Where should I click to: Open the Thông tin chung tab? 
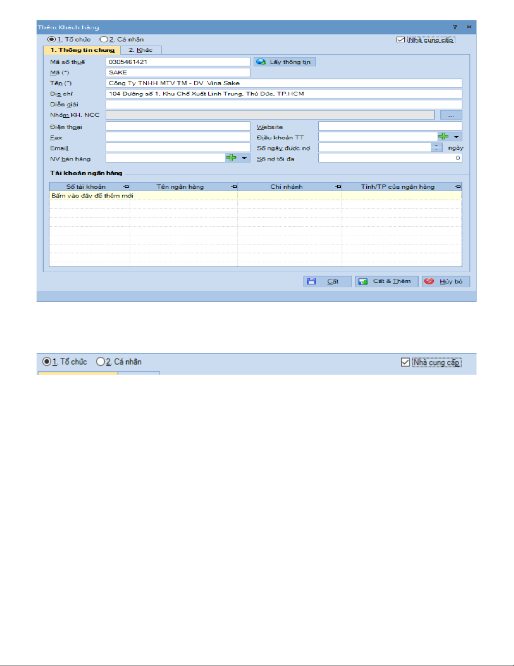click(82, 50)
